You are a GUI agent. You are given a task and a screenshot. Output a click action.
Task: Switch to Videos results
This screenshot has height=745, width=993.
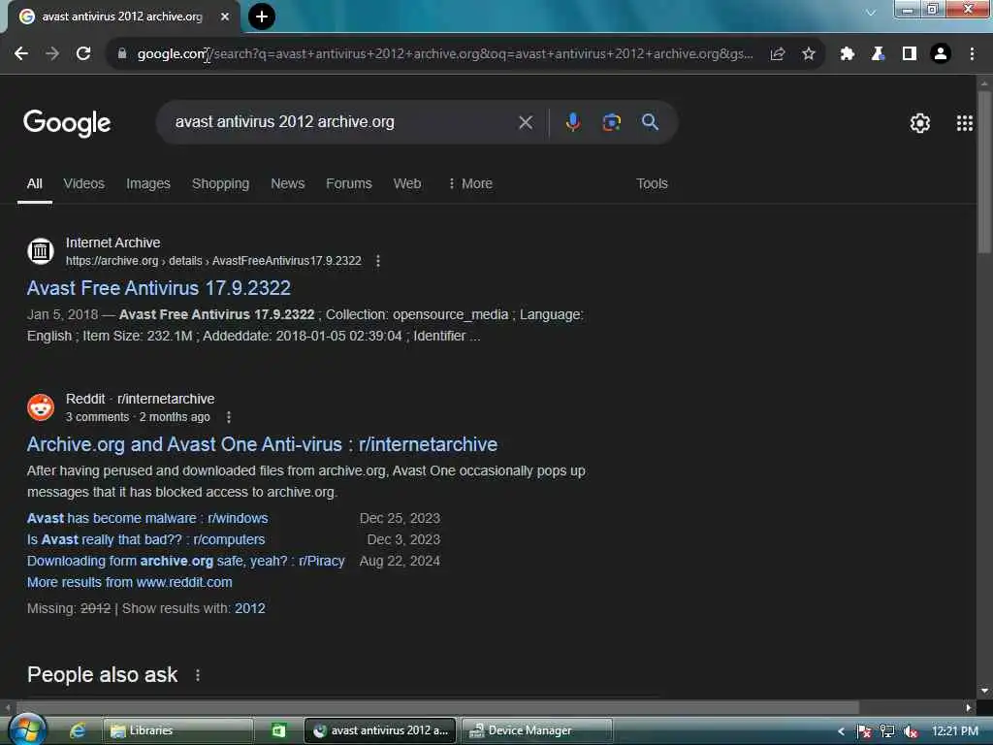pyautogui.click(x=83, y=183)
